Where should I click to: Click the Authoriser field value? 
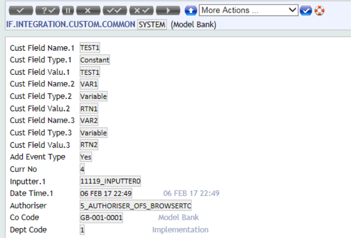tap(135, 206)
